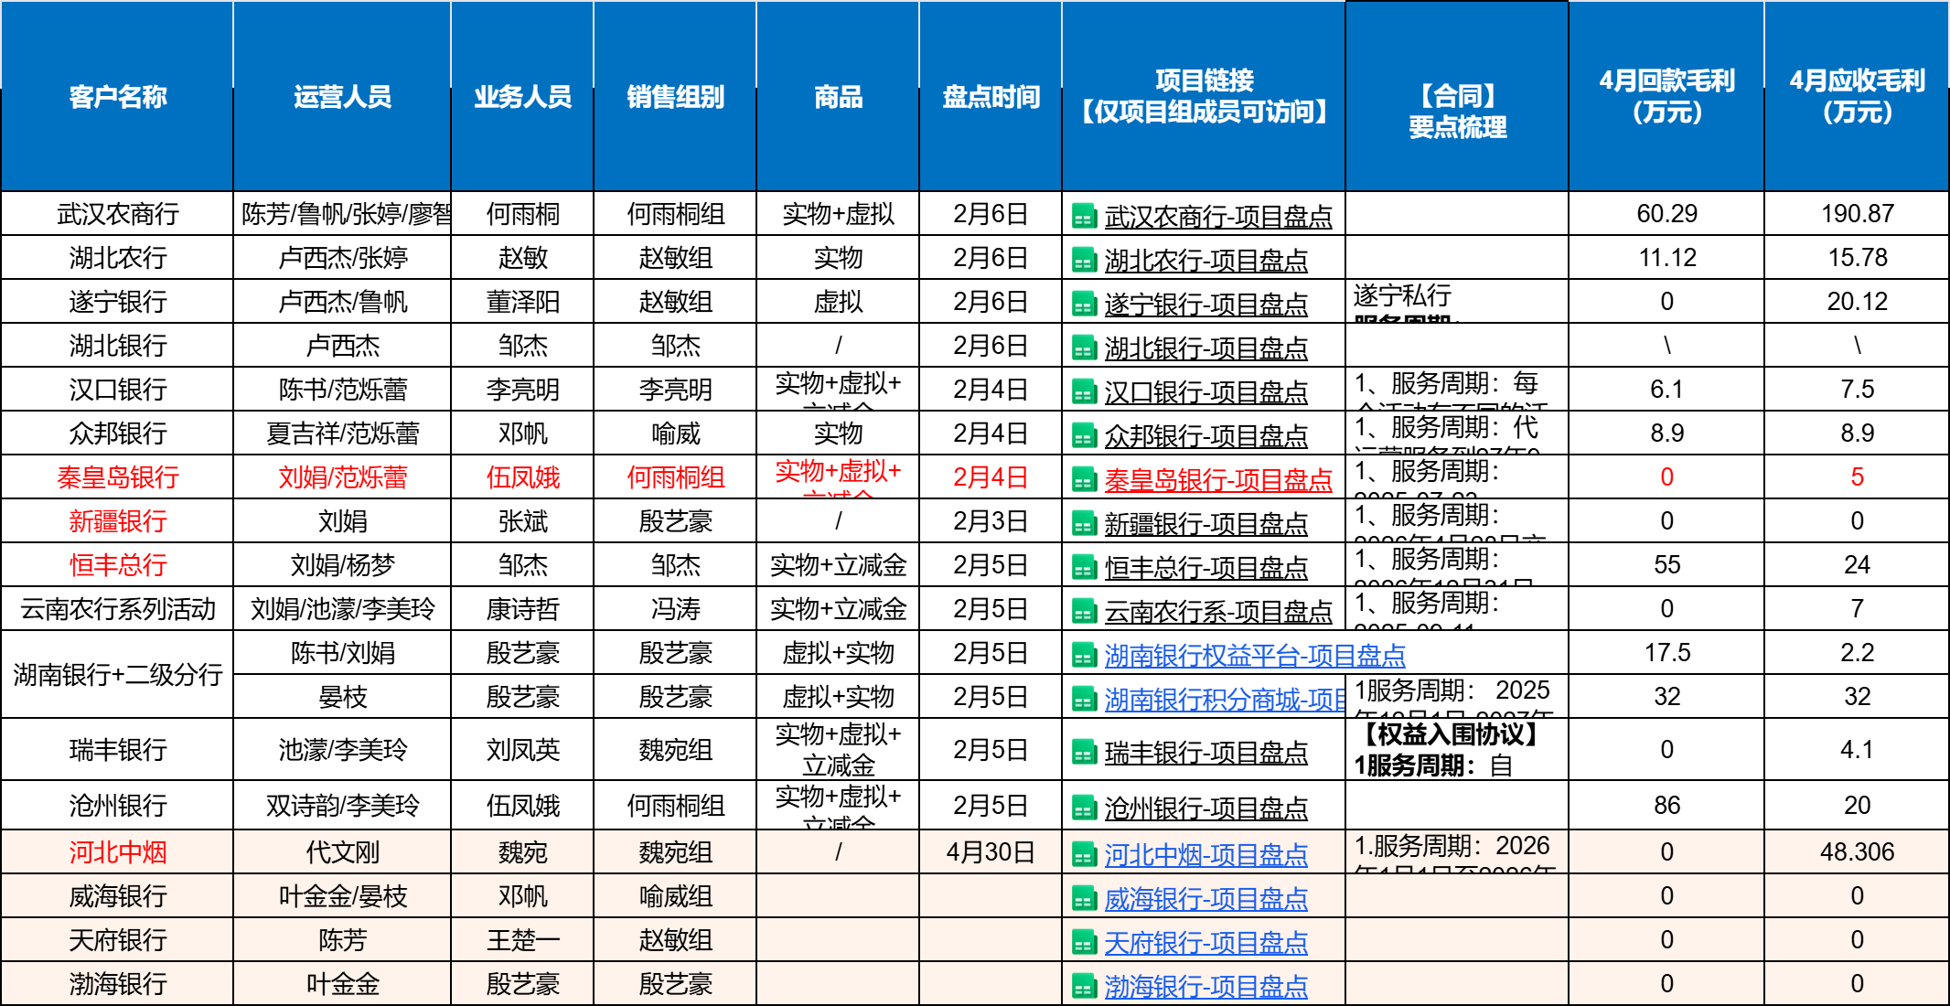
Task: Select the 销售组别 column header
Action: tap(675, 96)
